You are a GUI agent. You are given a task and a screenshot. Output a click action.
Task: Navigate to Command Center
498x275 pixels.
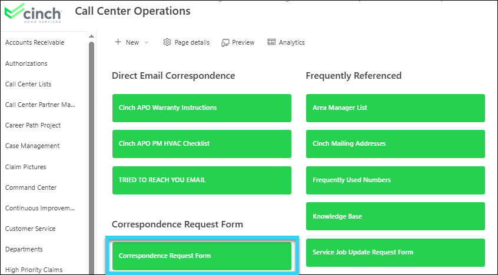(31, 187)
